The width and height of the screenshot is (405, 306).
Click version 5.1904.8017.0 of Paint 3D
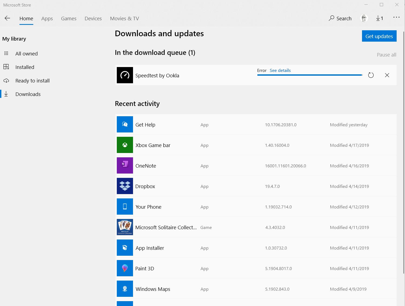coord(278,268)
